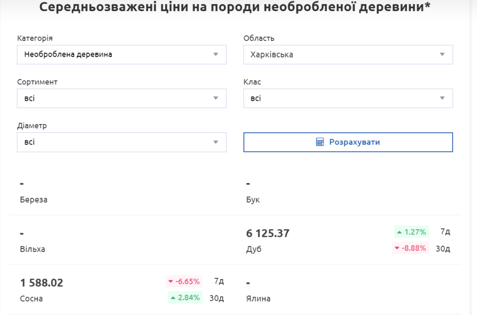477x315 pixels.
Task: Click the dropdown arrow of Діаметр field
Action: [216, 142]
